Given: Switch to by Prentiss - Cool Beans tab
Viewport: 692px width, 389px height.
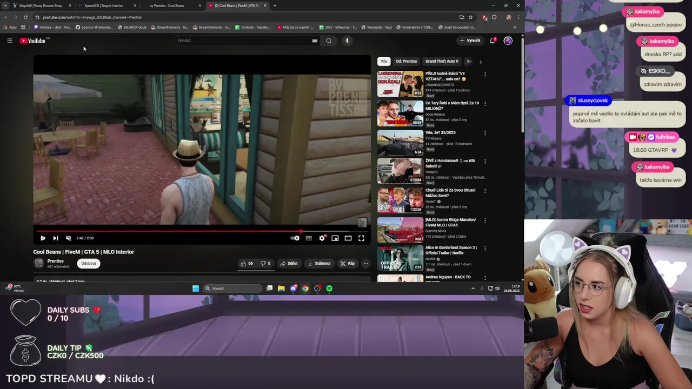Looking at the screenshot, I should pos(167,5).
